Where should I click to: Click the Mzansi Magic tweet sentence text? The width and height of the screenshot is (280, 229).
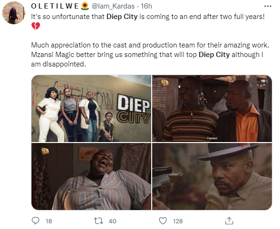click(147, 59)
